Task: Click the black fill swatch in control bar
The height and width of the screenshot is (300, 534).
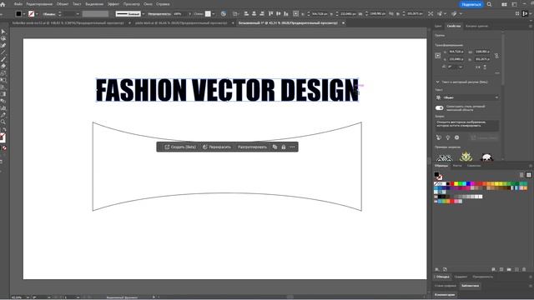Action: [x=18, y=14]
